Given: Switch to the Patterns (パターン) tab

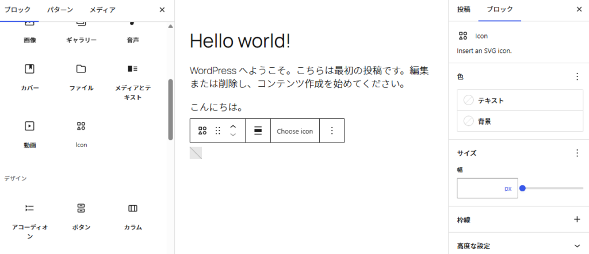Looking at the screenshot, I should 60,10.
